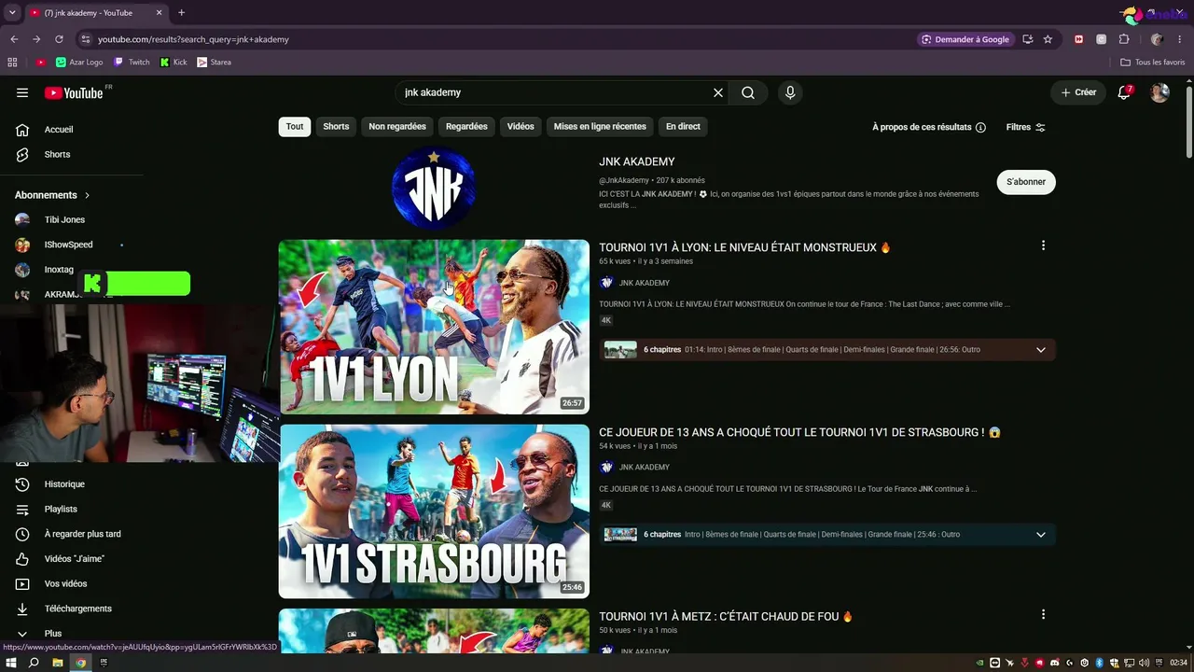This screenshot has height=672, width=1194.
Task: Open the Twitch bookmark
Action: click(x=132, y=63)
